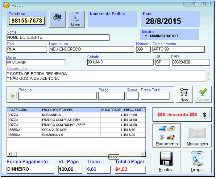Click the R$ 6,00 price cell

coord(134,135)
